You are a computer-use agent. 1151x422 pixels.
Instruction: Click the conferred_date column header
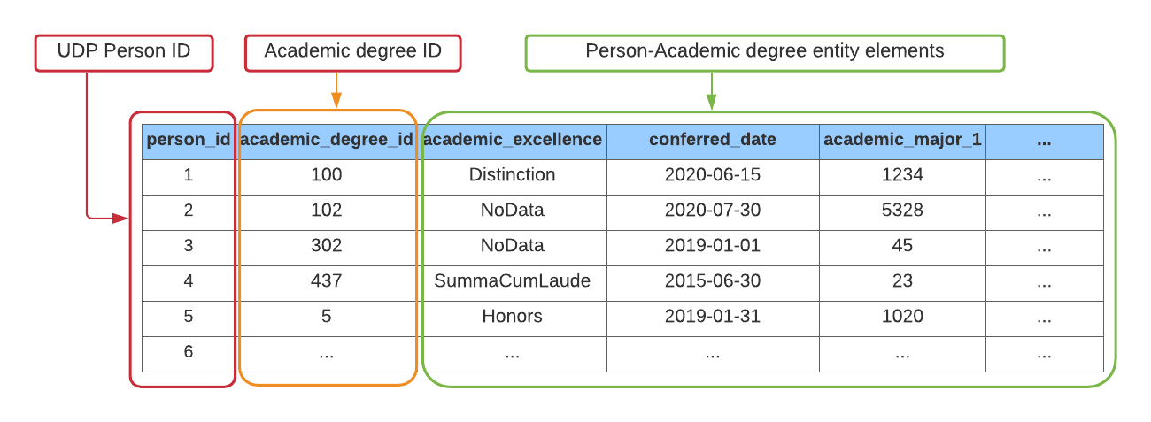[x=713, y=140]
